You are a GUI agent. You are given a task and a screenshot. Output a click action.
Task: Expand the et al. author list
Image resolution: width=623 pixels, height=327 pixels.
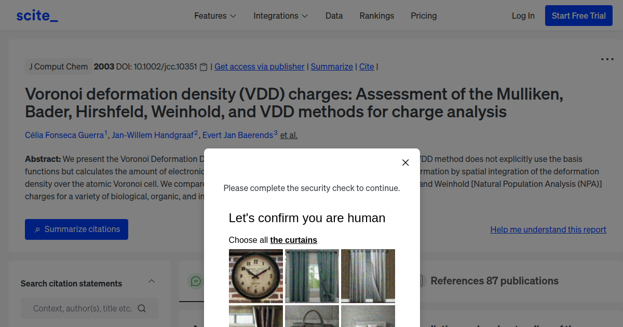289,135
